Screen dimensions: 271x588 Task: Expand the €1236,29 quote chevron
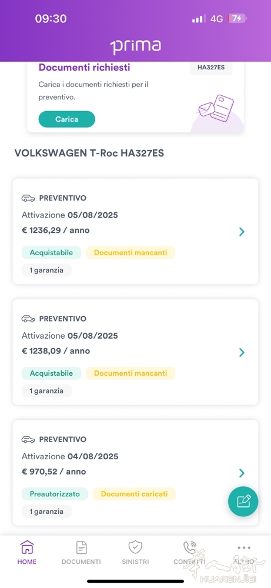(242, 232)
